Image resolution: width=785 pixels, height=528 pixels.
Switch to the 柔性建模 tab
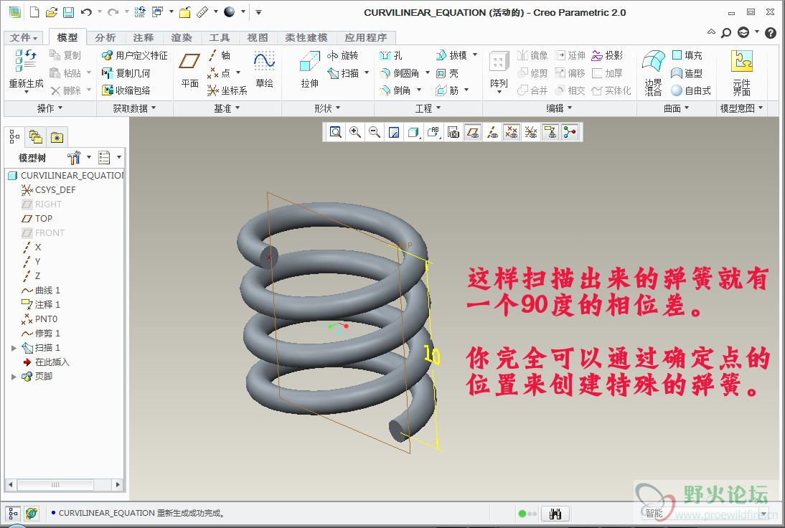[306, 37]
